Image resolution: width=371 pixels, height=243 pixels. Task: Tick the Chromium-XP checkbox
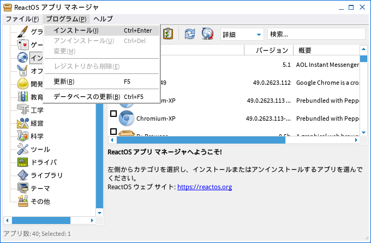(x=113, y=114)
